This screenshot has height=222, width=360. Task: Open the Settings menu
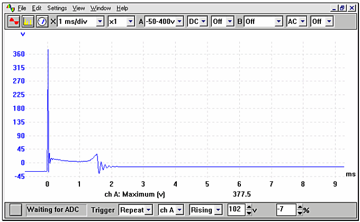pos(57,8)
